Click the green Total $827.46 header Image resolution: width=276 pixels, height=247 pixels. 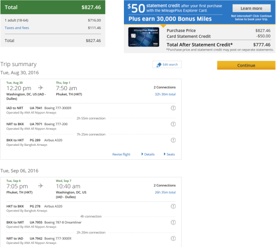click(x=53, y=7)
